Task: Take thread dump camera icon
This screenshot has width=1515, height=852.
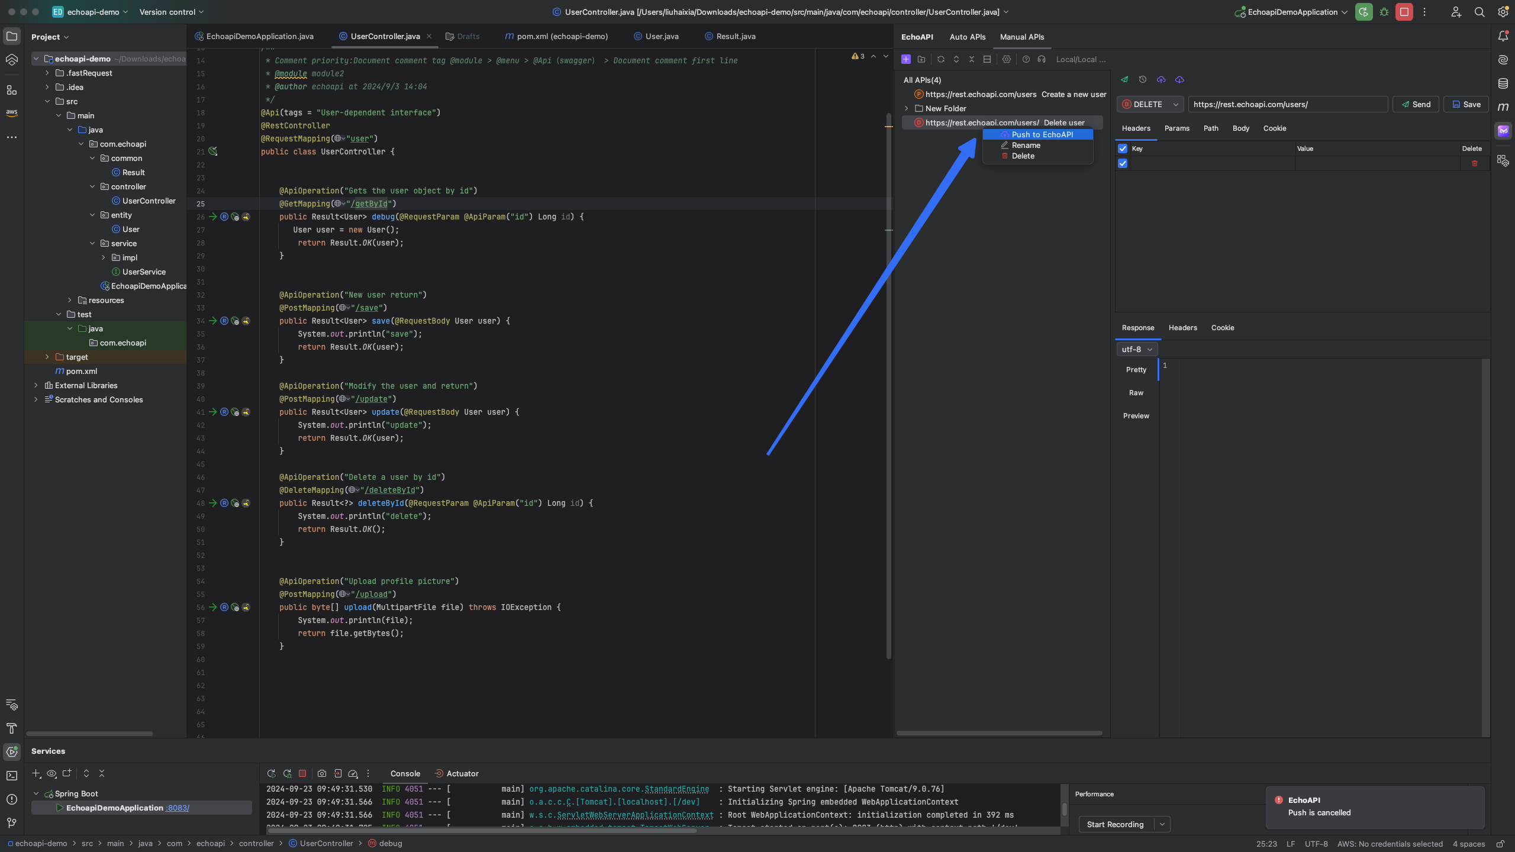Action: point(322,773)
